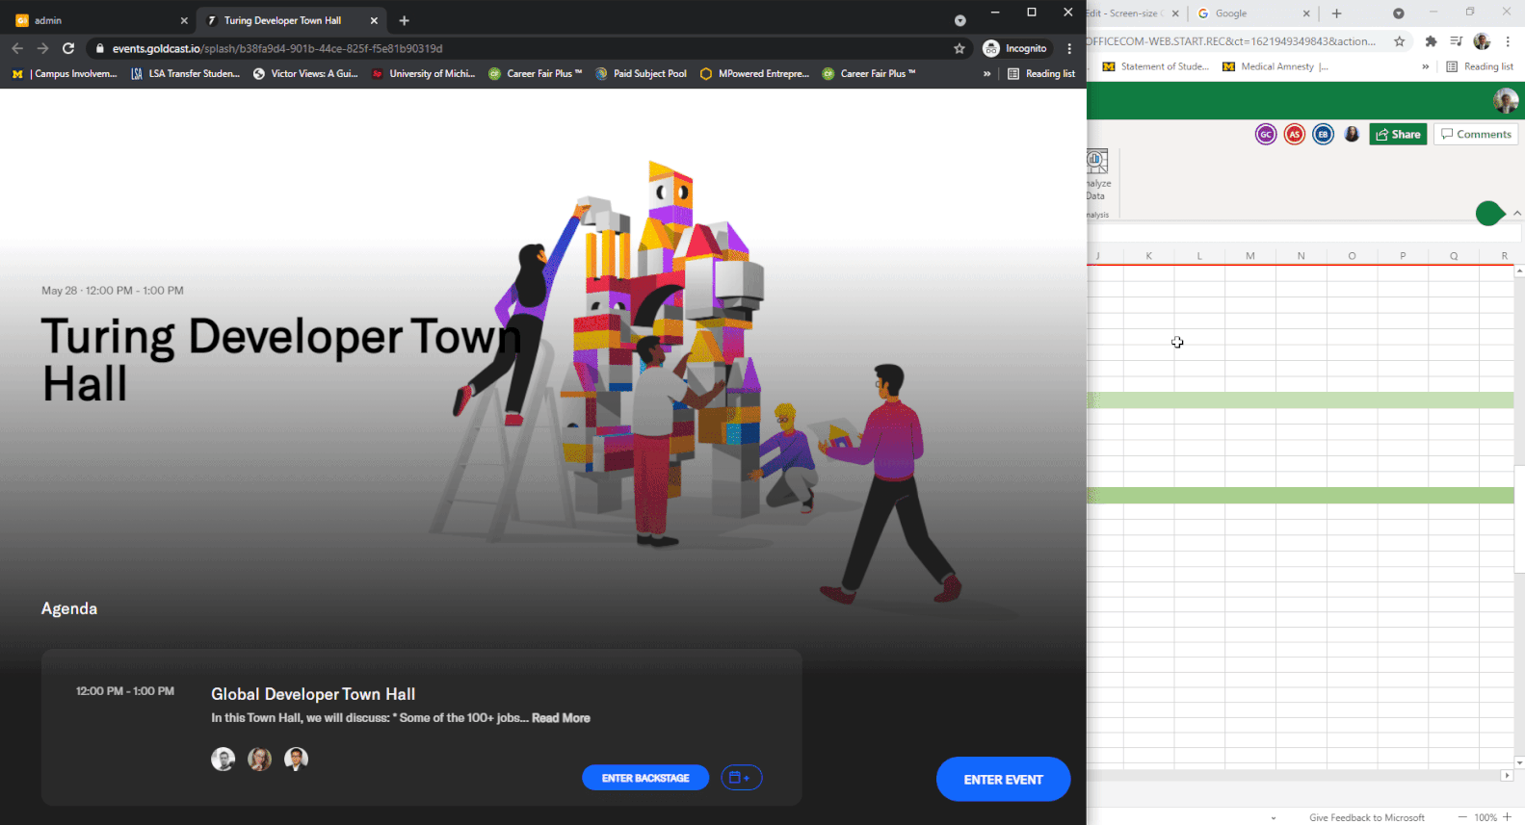Click the Excel formula bar
1525x825 pixels.
tap(1304, 233)
